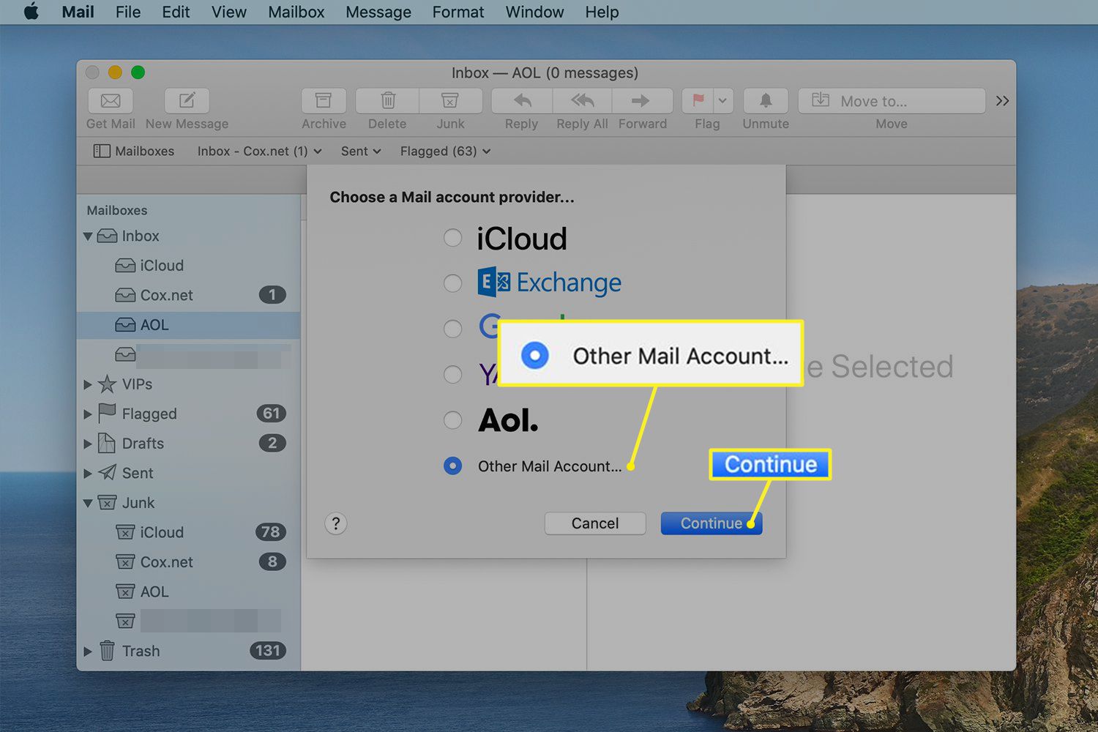This screenshot has width=1098, height=732.
Task: Select the Yahoo provider radio button
Action: (x=453, y=374)
